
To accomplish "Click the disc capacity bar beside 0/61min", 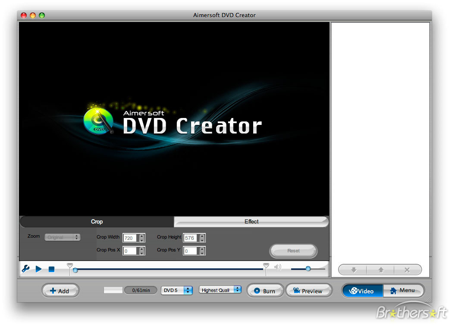I will (x=113, y=290).
